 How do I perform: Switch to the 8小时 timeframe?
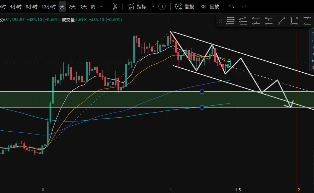[31, 7]
